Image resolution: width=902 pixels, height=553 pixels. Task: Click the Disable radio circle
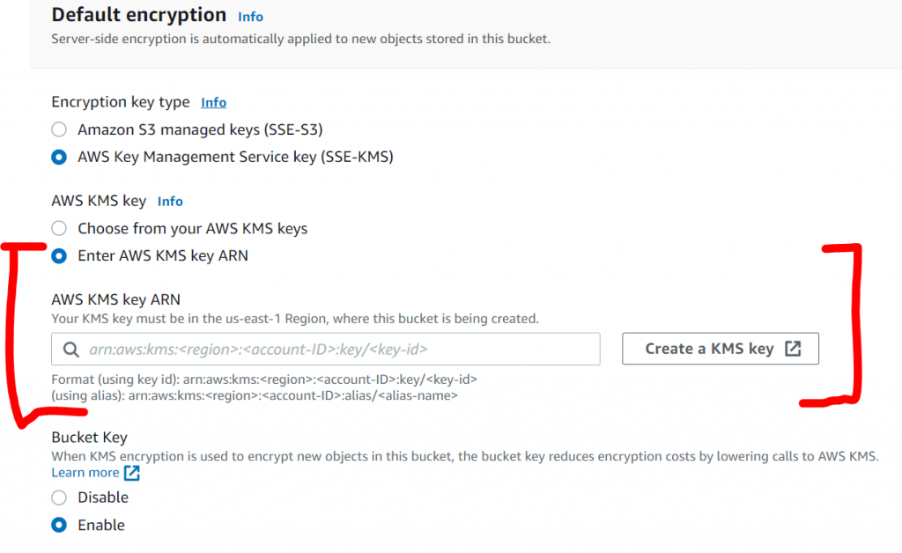tap(59, 497)
